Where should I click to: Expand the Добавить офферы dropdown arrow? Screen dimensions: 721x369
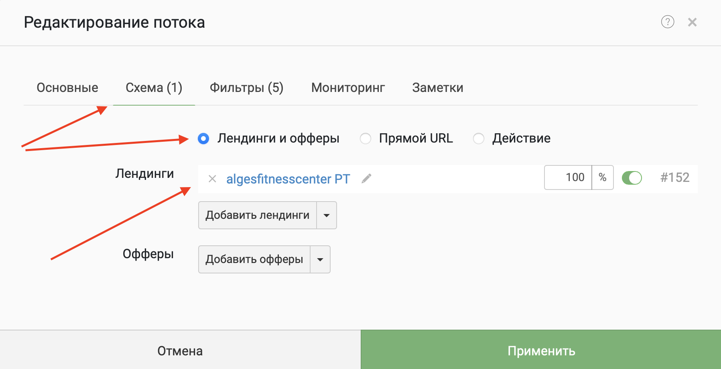click(320, 259)
